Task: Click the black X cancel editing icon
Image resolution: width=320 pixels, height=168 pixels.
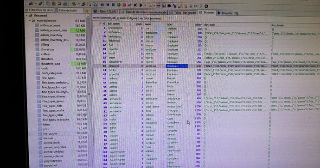Action: tap(135, 5)
